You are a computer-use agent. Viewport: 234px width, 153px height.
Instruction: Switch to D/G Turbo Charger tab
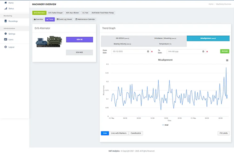click(x=55, y=13)
